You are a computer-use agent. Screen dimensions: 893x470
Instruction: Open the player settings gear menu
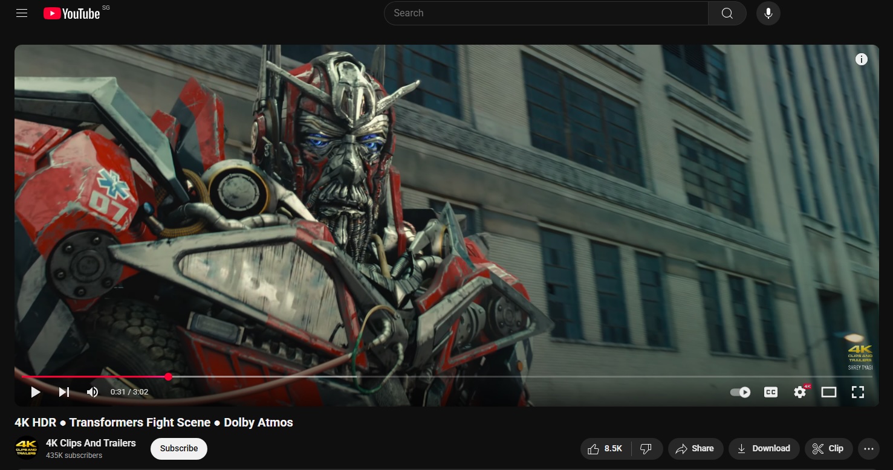[x=800, y=392]
